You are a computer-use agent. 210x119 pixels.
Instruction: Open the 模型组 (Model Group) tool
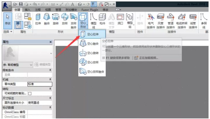tap(130, 21)
